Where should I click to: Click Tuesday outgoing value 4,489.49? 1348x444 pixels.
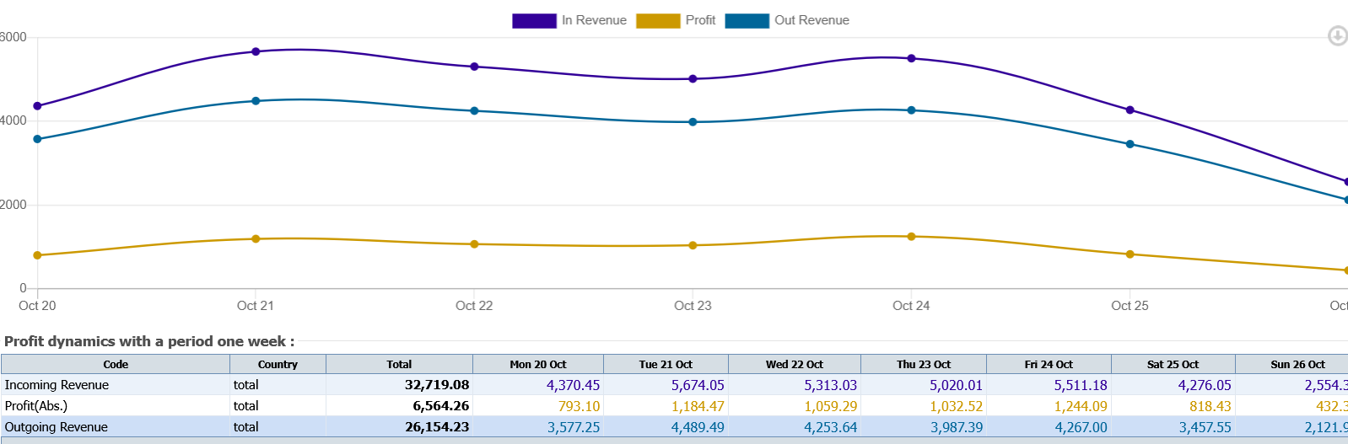pos(698,427)
